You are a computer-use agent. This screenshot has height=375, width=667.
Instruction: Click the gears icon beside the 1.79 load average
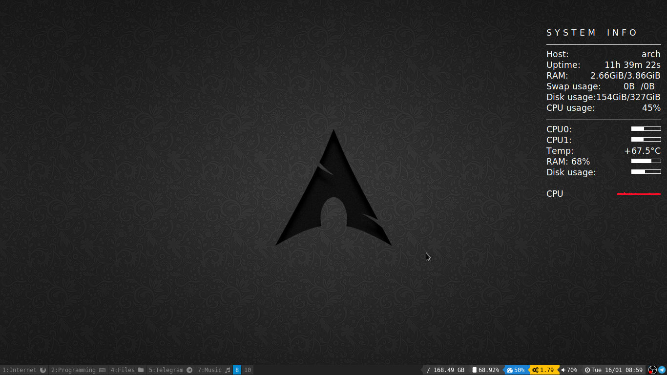(535, 370)
